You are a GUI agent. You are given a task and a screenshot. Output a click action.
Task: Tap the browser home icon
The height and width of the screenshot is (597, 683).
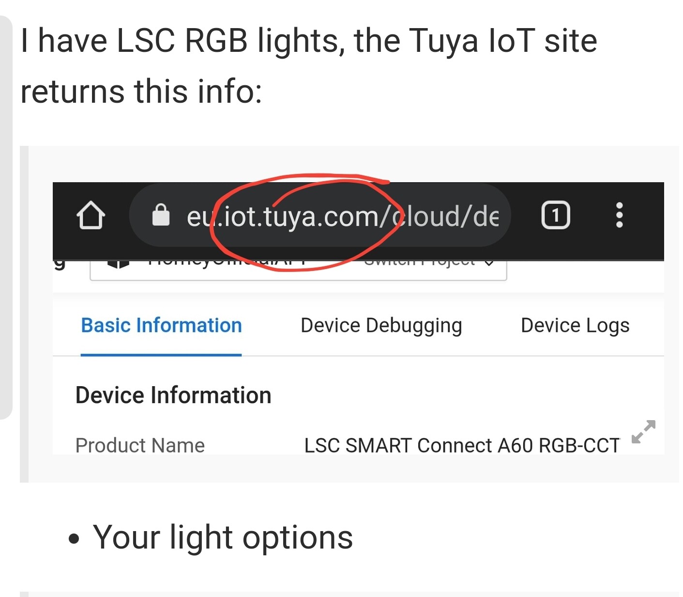coord(91,215)
